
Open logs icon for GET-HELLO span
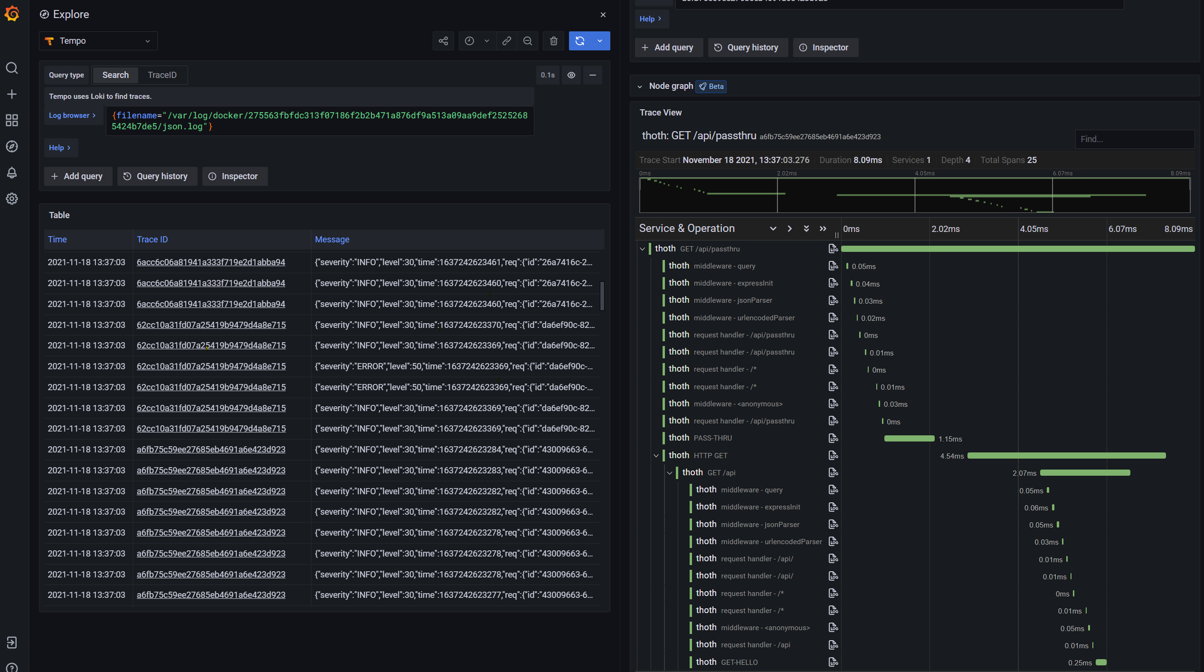(833, 662)
